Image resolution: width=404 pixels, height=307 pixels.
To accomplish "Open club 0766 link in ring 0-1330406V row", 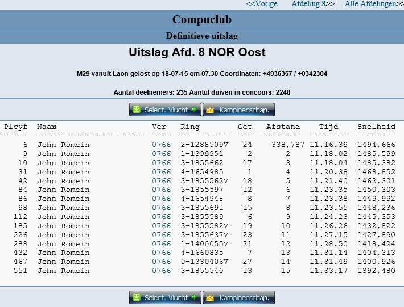I will click(x=161, y=261).
